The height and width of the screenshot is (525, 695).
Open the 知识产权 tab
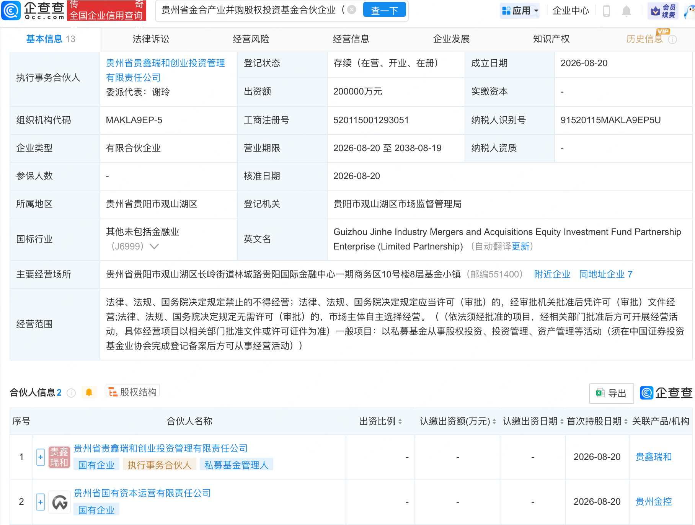coord(551,39)
